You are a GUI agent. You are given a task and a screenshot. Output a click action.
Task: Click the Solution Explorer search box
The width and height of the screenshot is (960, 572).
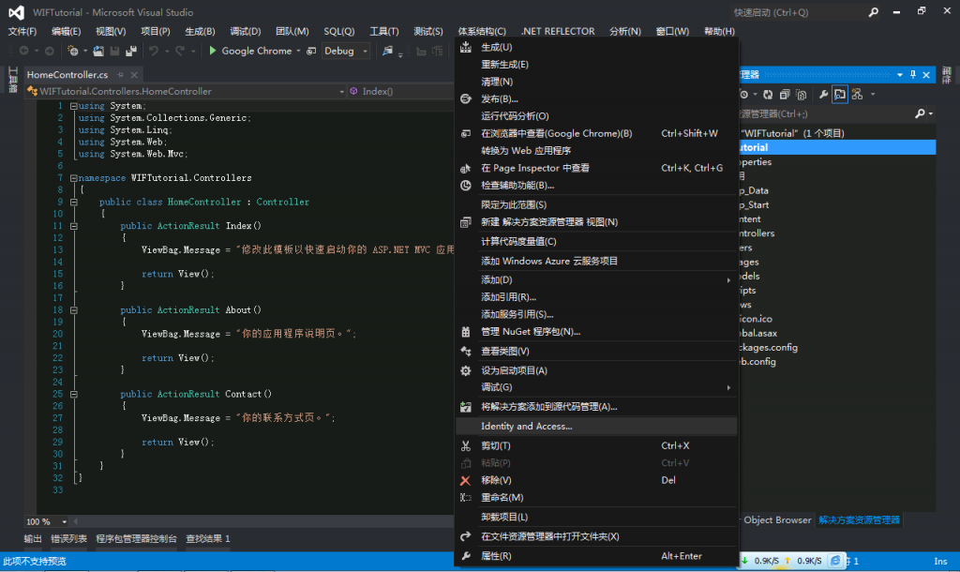click(x=827, y=113)
